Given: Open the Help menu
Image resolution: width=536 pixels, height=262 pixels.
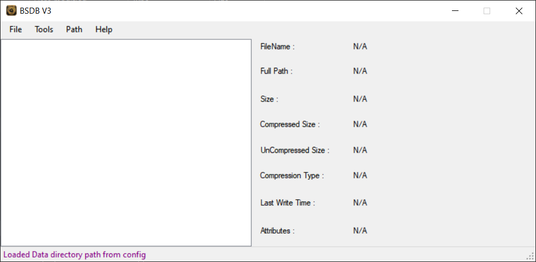Looking at the screenshot, I should coord(104,29).
